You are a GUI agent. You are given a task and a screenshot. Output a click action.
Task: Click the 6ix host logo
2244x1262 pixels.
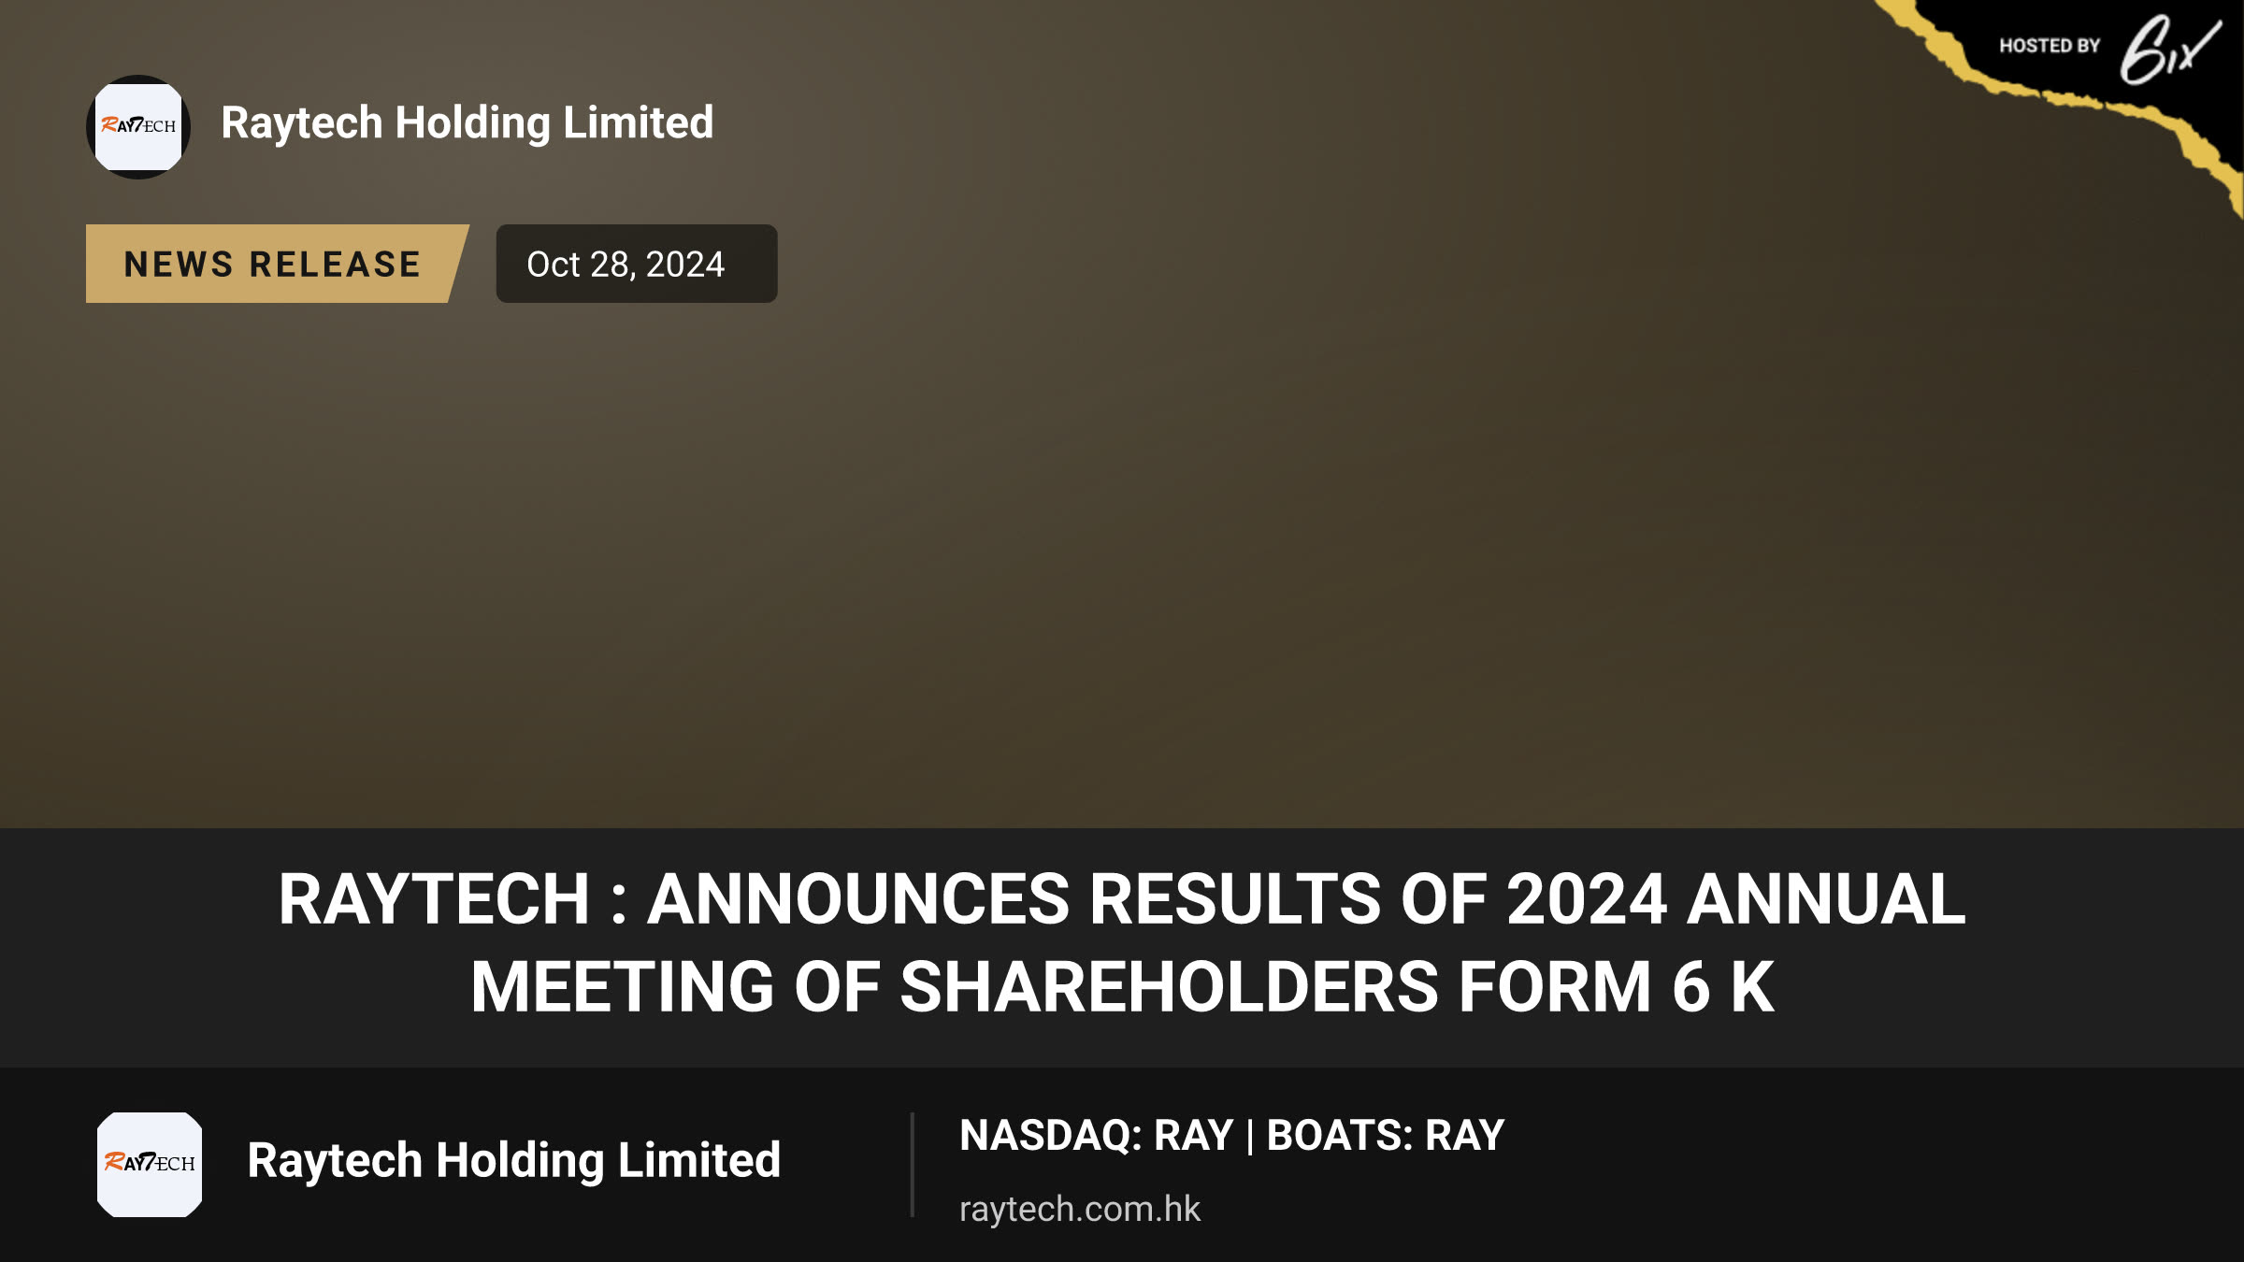(2169, 50)
